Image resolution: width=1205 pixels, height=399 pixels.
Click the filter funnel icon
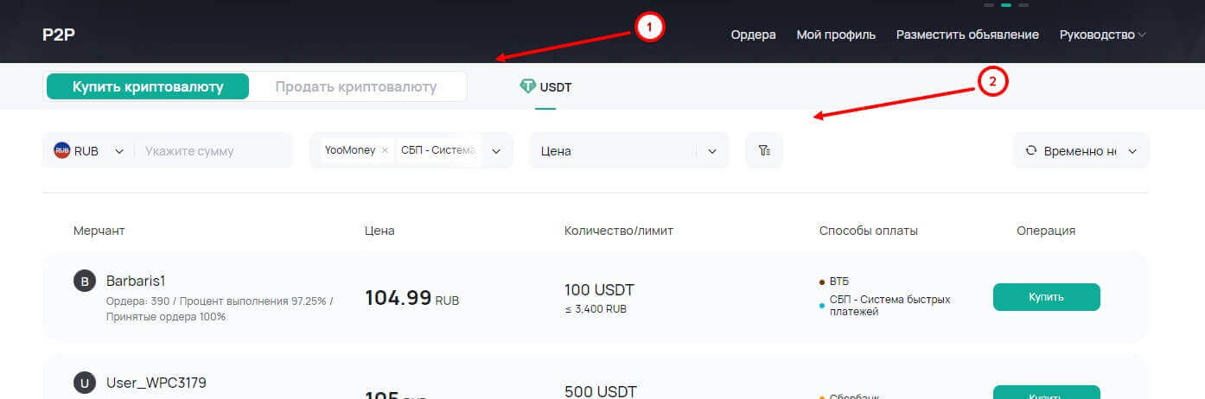763,150
